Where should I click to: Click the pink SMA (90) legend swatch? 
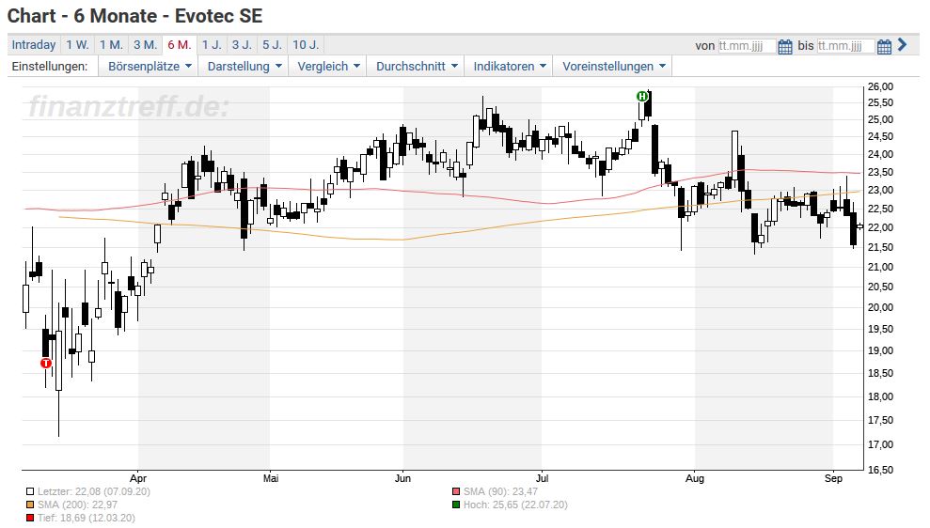455,492
